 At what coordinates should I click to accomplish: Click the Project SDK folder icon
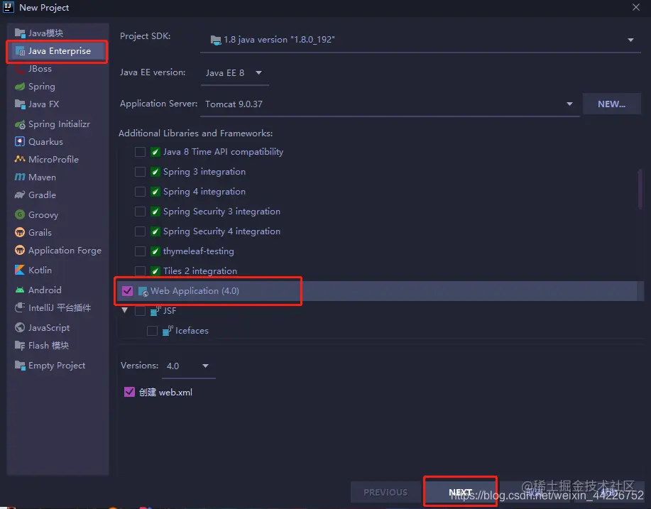216,40
